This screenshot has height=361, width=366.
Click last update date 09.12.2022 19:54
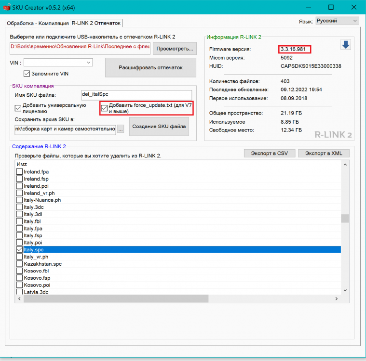tap(301, 90)
